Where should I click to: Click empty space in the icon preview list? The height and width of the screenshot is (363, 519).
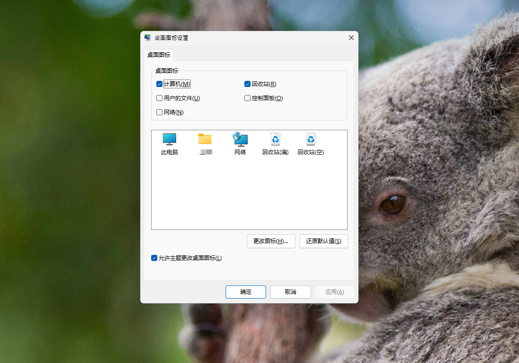(249, 197)
